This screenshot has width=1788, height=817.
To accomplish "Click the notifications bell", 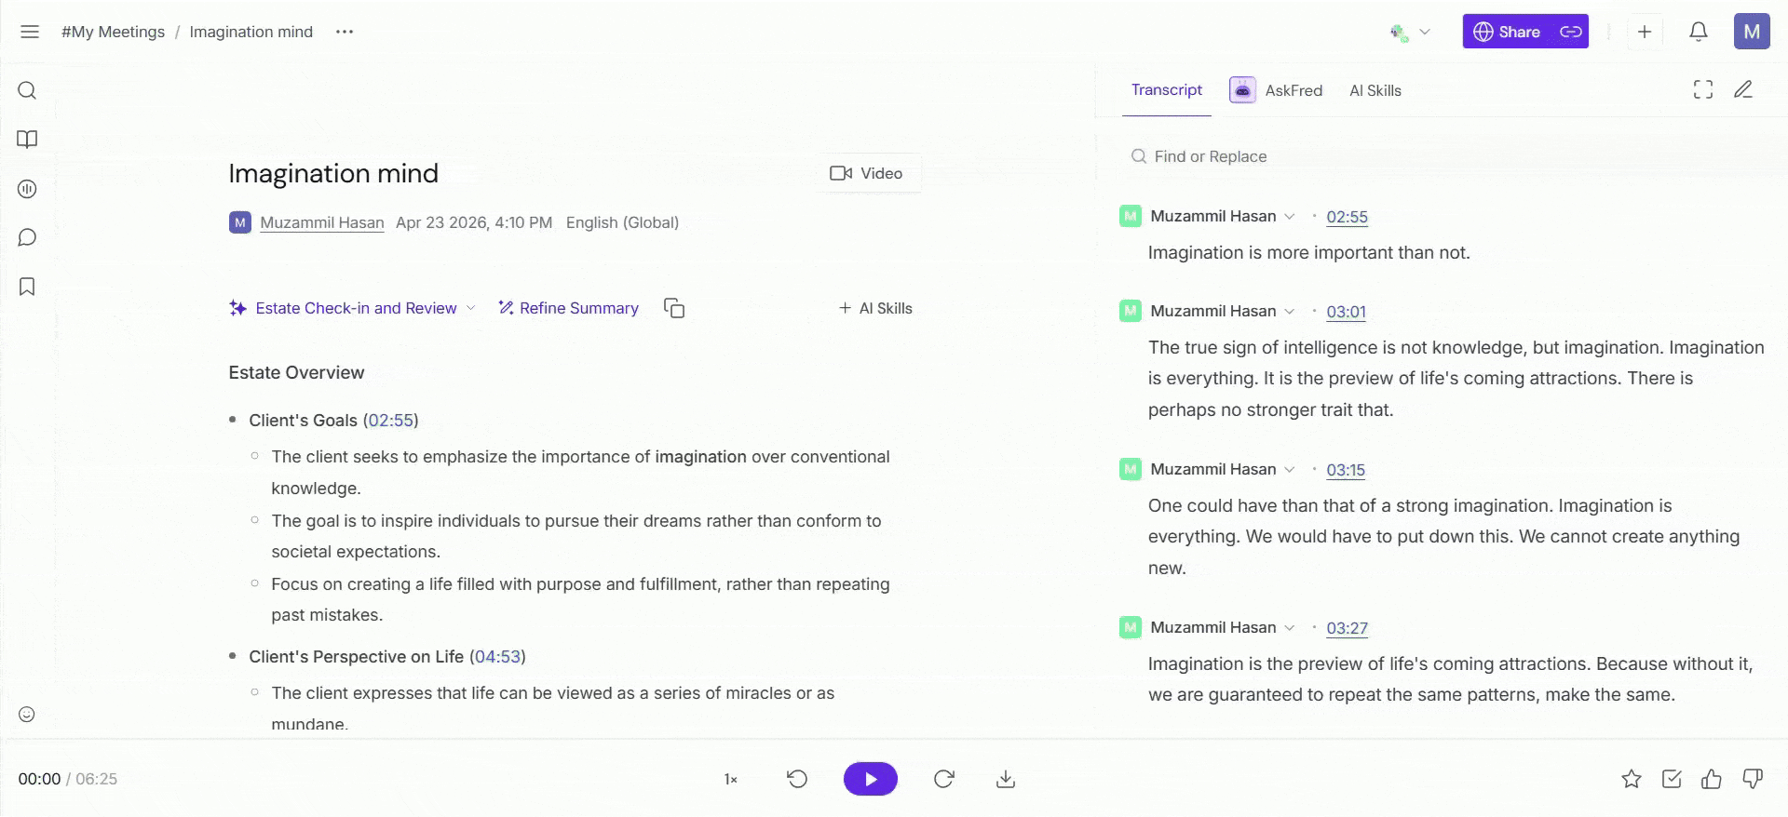I will [1699, 32].
